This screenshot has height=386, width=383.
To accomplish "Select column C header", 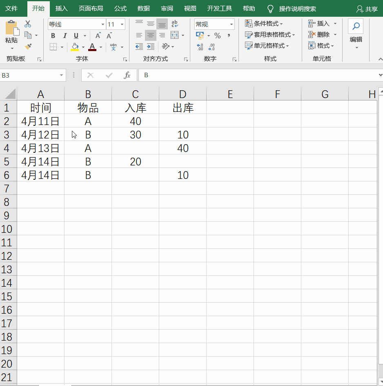I will pyautogui.click(x=136, y=94).
